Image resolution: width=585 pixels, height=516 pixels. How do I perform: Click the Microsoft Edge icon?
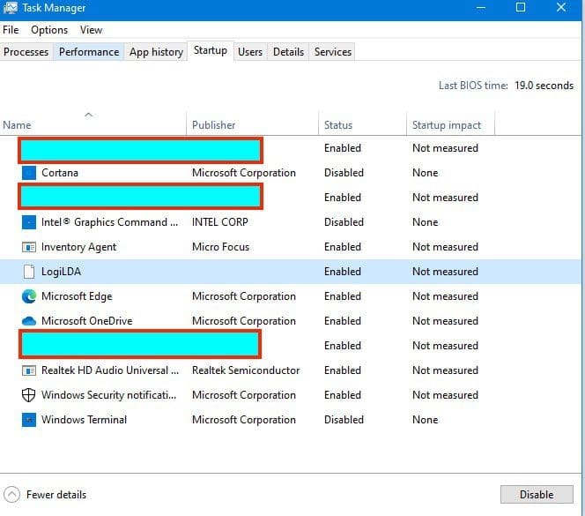(x=28, y=296)
